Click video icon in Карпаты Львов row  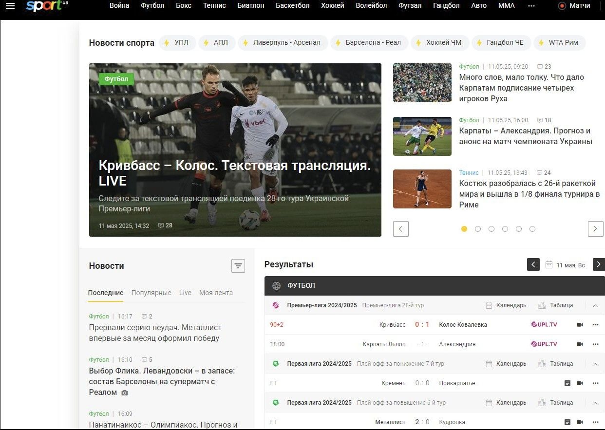click(x=580, y=344)
